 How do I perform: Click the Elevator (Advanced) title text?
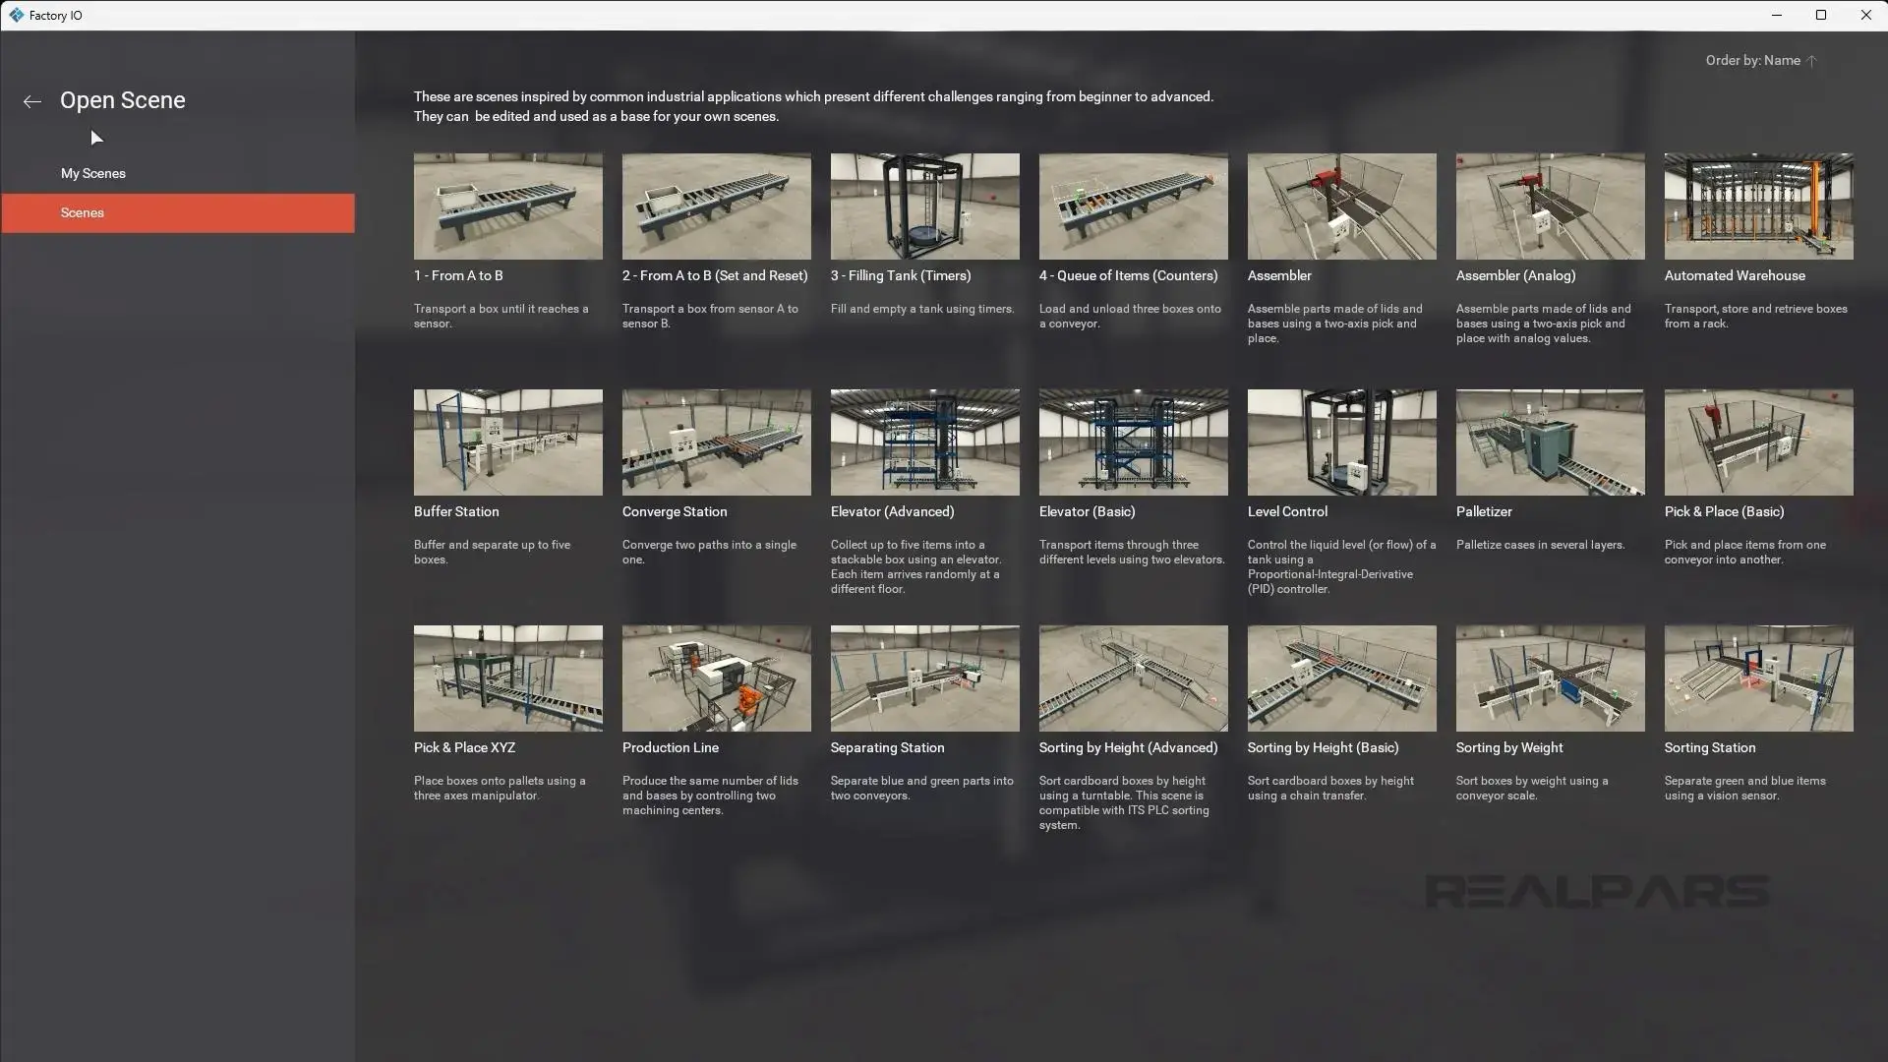(x=892, y=511)
